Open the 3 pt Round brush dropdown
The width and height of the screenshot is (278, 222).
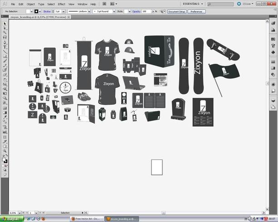point(114,11)
